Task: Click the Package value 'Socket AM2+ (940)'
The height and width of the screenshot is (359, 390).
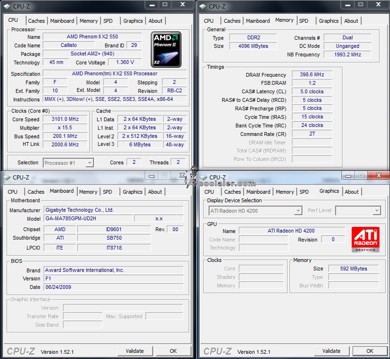Action: (92, 54)
